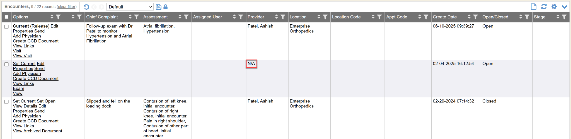This screenshot has height=139, width=571.
Task: Filter the Open/Closed column
Action: coord(527,17)
